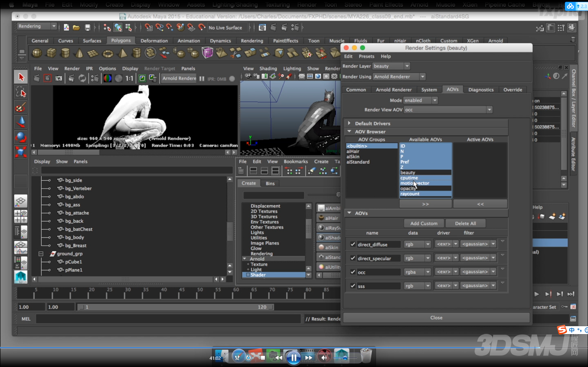Click the polygon torus shelf icon

coord(108,54)
